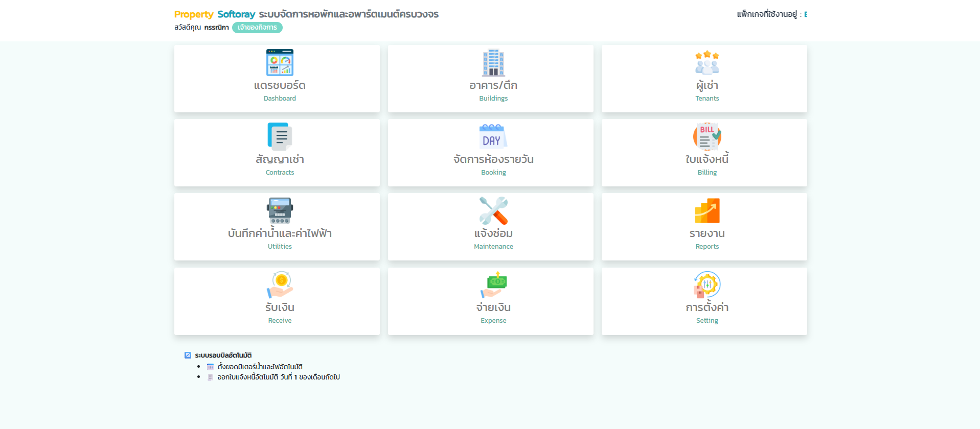Click the ระบบรอบบิลอัตโนมัติ heading
The width and height of the screenshot is (980, 429).
coord(223,355)
